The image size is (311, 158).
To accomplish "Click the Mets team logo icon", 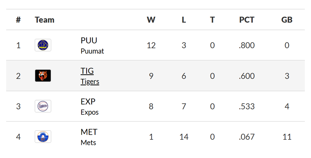I will tap(43, 137).
